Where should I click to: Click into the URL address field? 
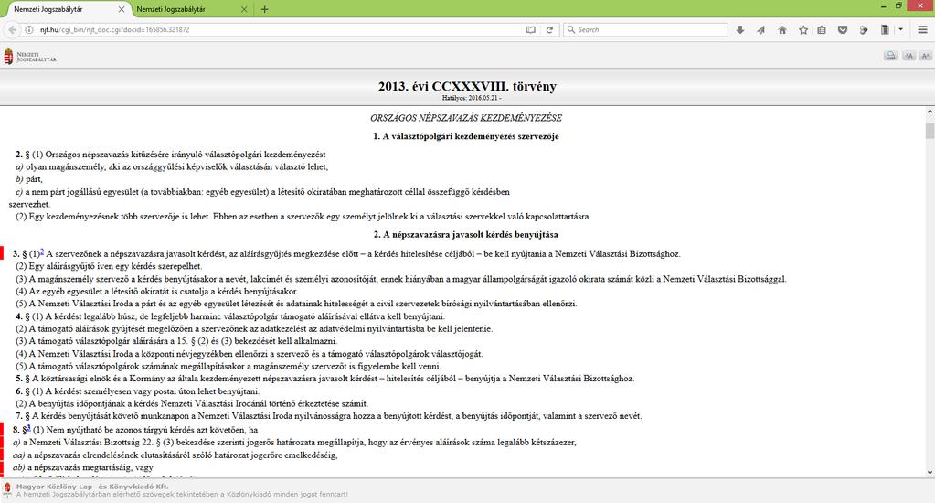(x=281, y=29)
